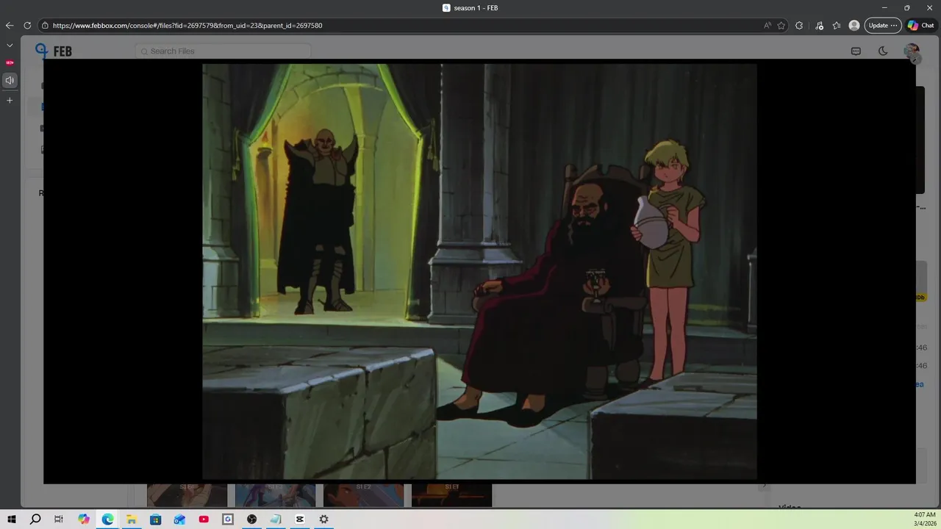Select the red pinned tab in sidebar
The image size is (941, 529).
[x=10, y=62]
